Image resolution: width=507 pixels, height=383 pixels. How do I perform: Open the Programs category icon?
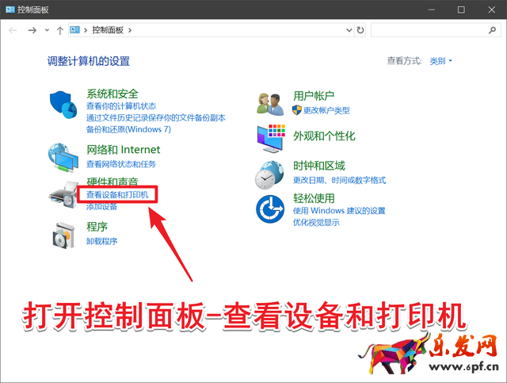click(64, 233)
